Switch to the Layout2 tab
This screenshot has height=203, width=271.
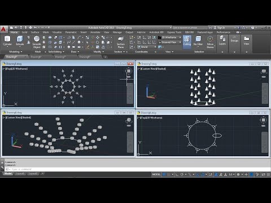pos(33,174)
